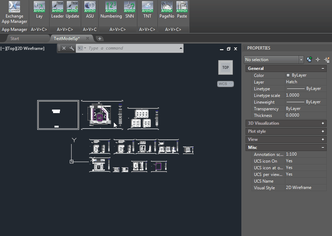Open the [Top] view controls menu
332x236 pixels.
pos(11,48)
